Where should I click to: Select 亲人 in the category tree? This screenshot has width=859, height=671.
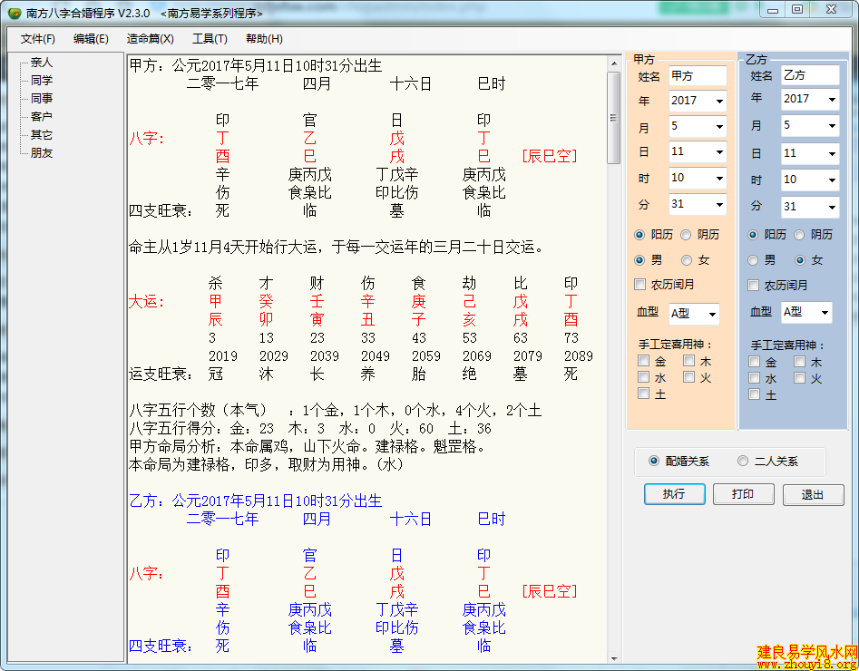[42, 63]
